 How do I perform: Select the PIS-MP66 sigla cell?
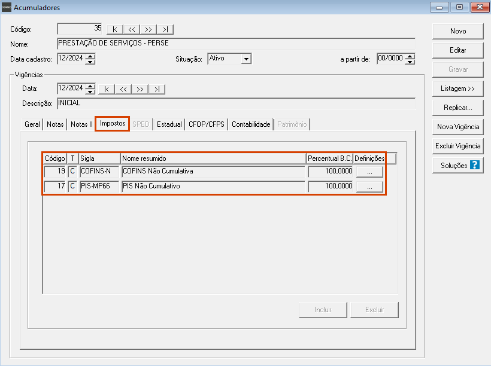99,187
